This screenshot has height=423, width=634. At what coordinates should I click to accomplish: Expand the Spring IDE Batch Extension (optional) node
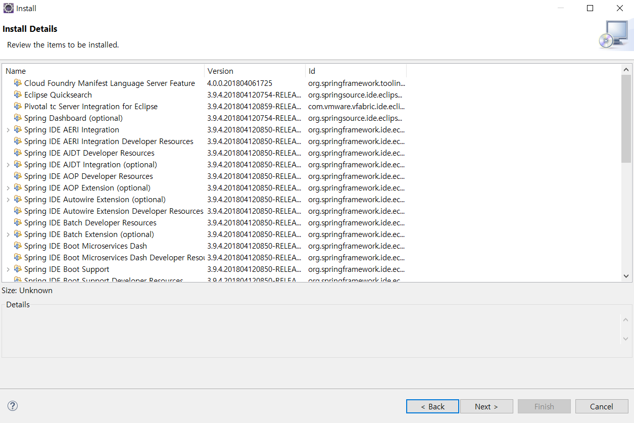(x=8, y=234)
